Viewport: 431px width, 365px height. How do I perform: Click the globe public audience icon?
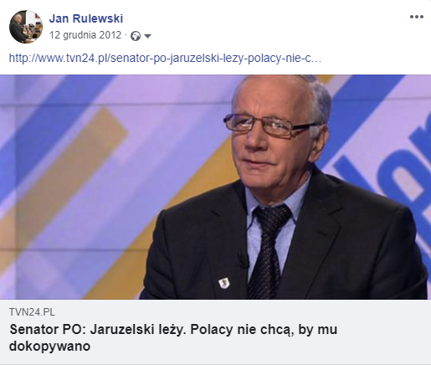136,36
